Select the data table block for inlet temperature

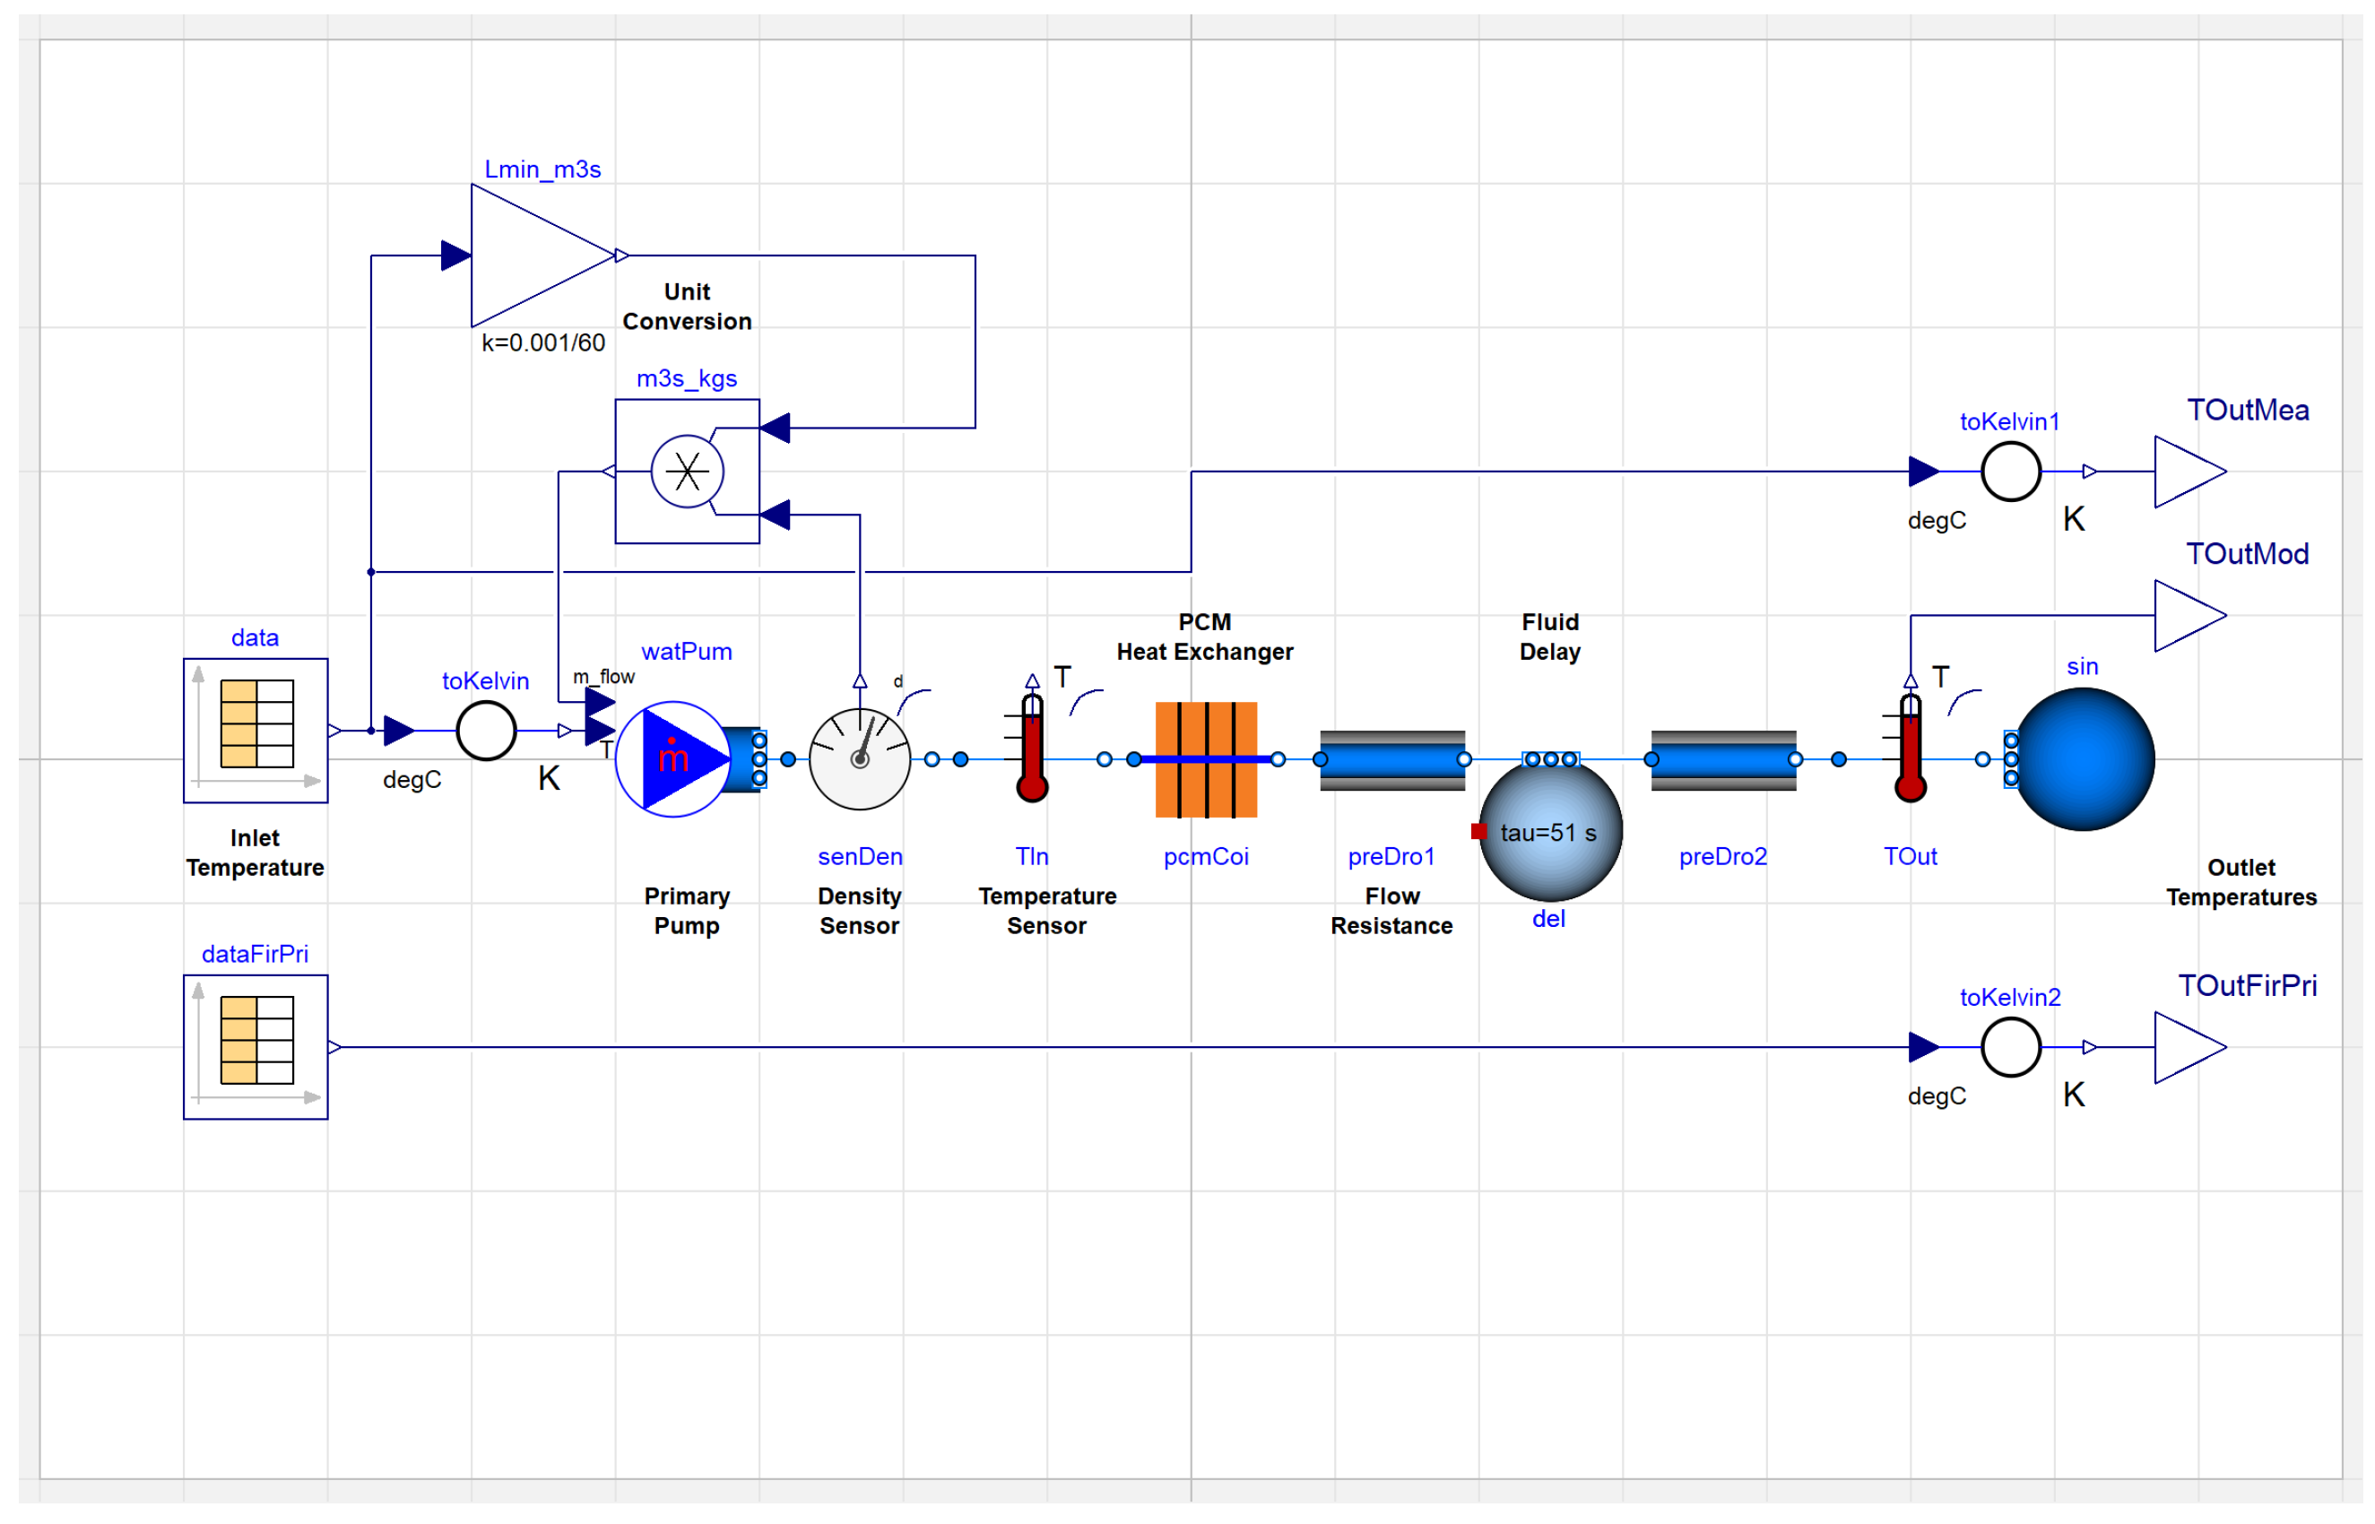[x=256, y=731]
